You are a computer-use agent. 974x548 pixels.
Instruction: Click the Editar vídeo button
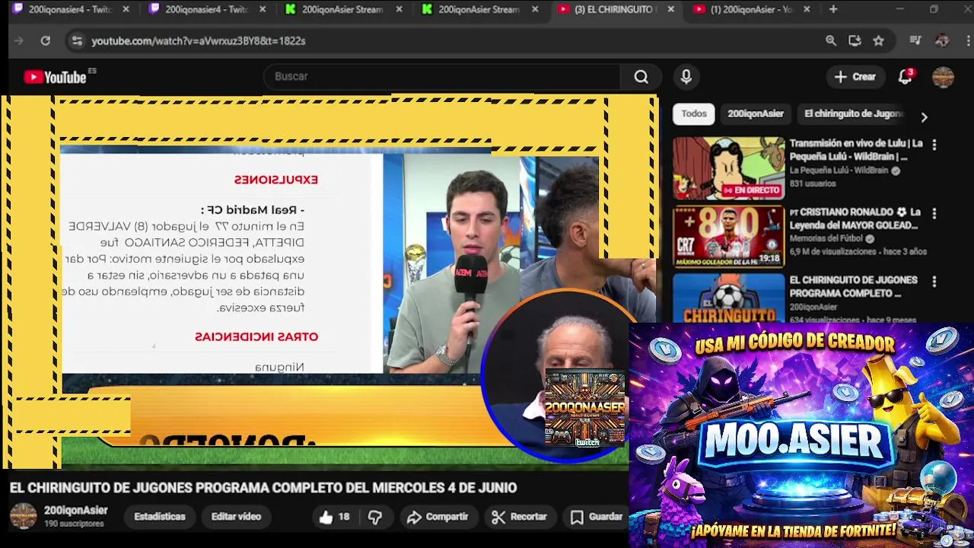(x=236, y=517)
